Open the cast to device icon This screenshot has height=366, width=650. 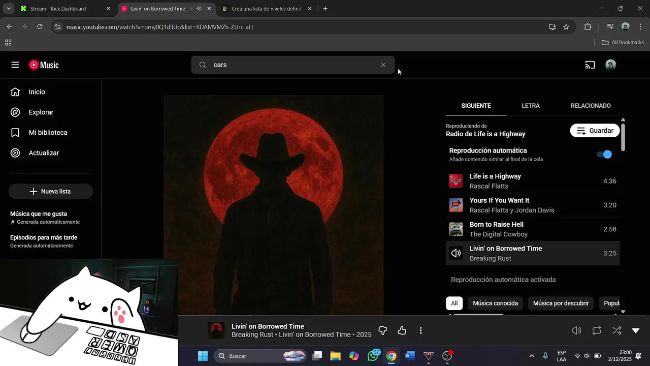tap(590, 65)
